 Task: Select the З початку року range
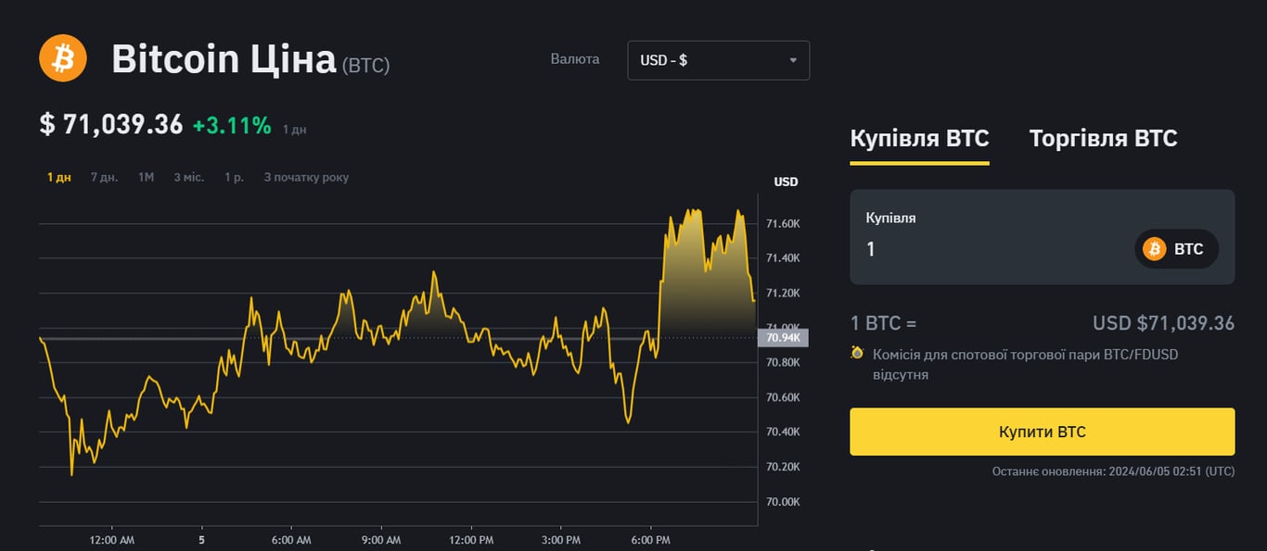306,177
